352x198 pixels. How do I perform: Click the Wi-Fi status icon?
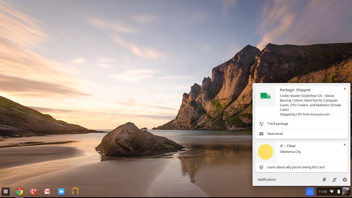point(332,192)
